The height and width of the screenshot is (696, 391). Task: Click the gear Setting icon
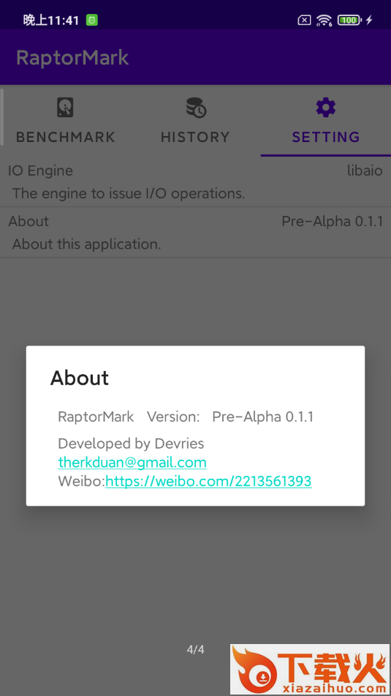point(326,108)
